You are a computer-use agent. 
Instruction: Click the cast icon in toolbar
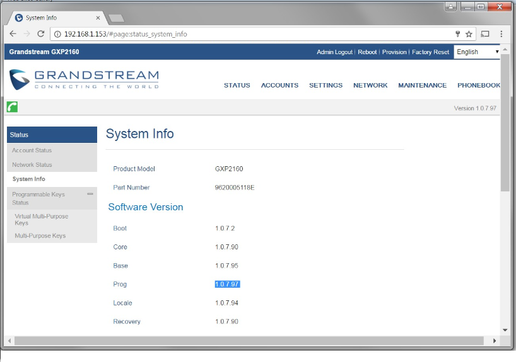[x=485, y=34]
